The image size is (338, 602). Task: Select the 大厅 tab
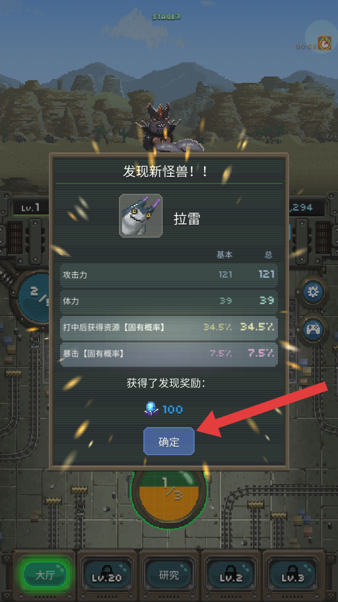tap(45, 575)
